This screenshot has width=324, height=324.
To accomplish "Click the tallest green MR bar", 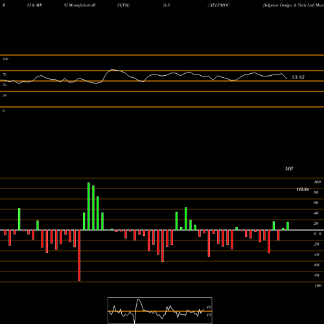I will pyautogui.click(x=89, y=206).
